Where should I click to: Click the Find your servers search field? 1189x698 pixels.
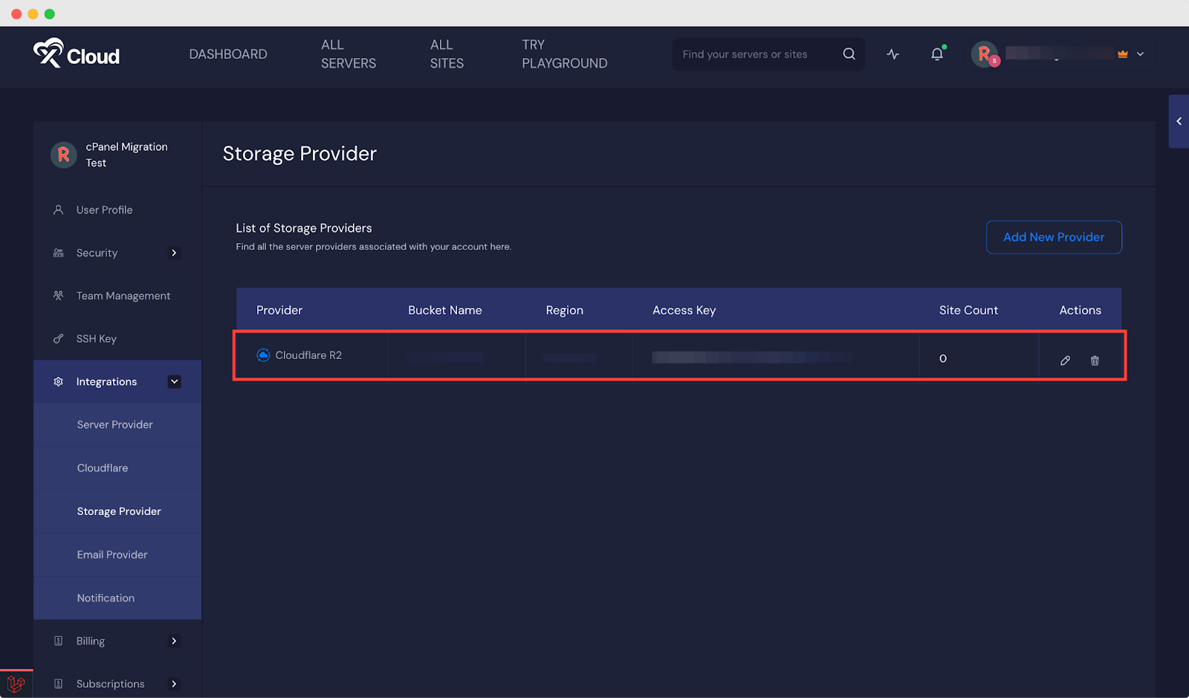click(x=751, y=54)
